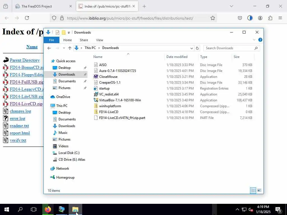The image size is (287, 215).
Task: Open Videos folder in navigation pane
Action: tap(63, 146)
